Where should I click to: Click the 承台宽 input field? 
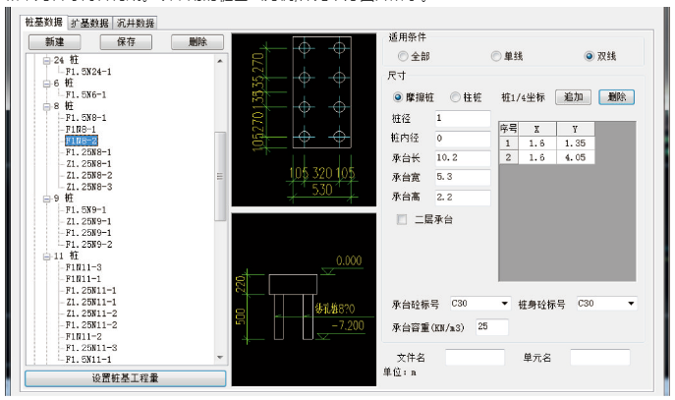463,177
